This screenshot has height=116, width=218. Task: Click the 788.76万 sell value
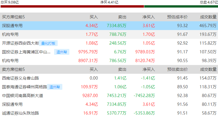pos(118,34)
